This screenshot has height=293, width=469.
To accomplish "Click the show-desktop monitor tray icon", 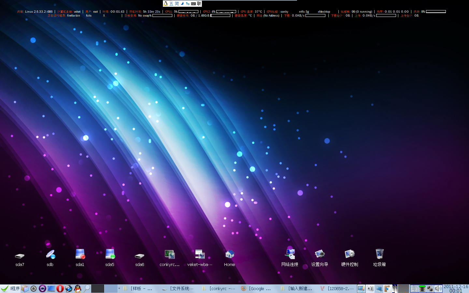I will 362,288.
